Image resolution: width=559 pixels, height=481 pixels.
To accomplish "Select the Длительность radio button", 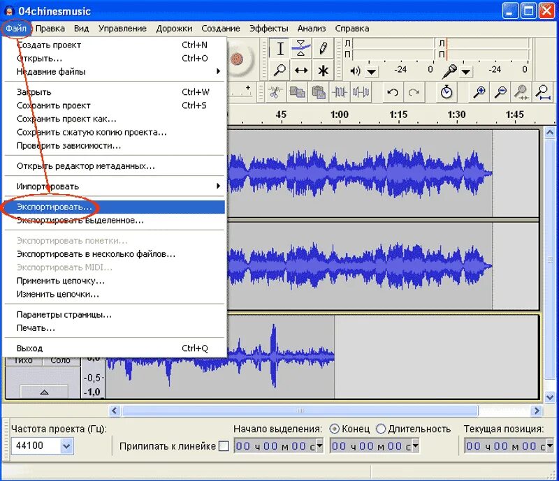I will pos(381,429).
